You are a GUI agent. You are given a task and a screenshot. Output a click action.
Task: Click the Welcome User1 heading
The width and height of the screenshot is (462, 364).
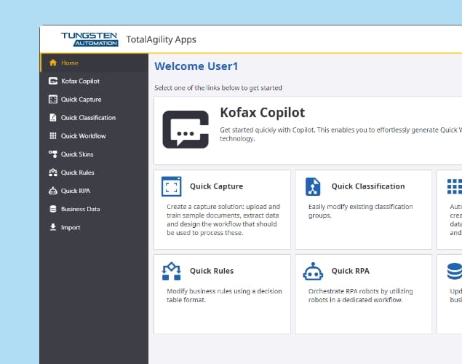pos(196,66)
